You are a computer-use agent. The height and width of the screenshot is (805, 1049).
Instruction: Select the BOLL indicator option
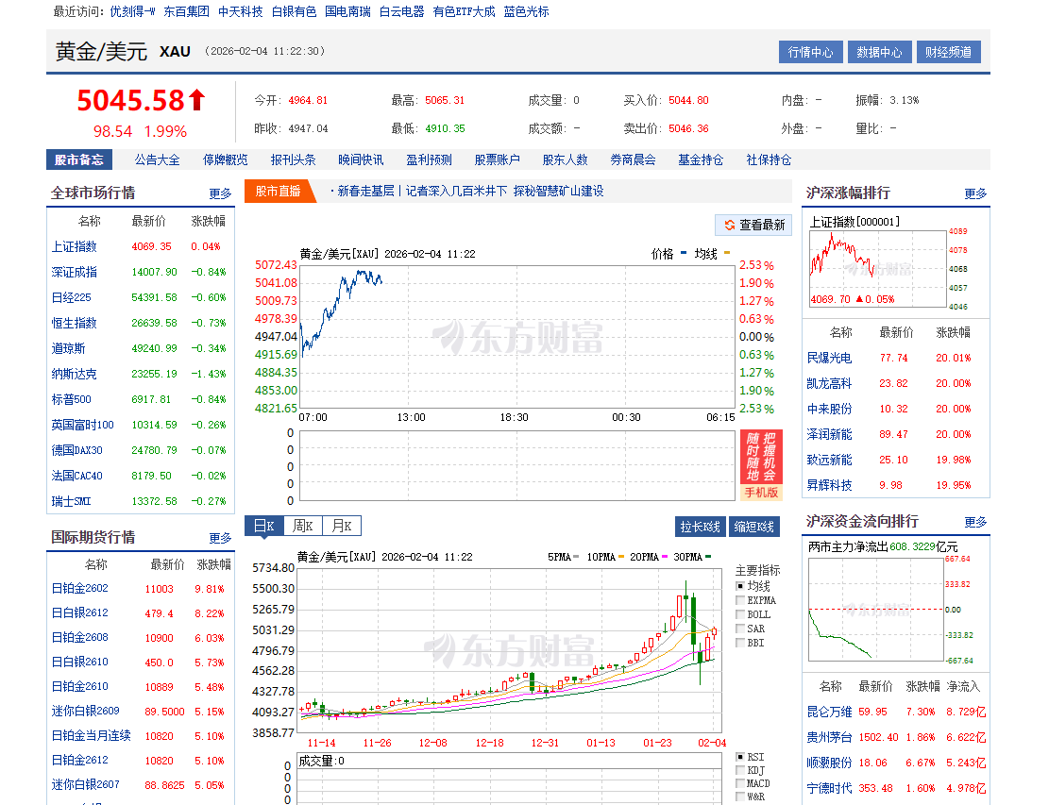pos(740,614)
